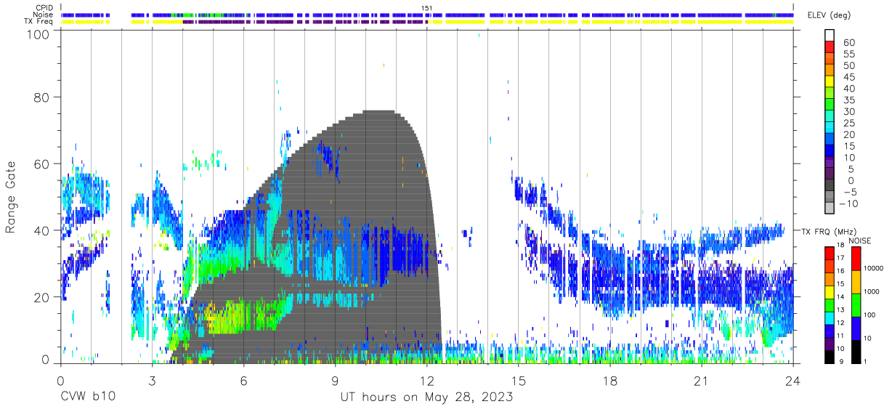Image resolution: width=892 pixels, height=412 pixels.
Task: Click the NOISE colorbar title
Action: [860, 241]
